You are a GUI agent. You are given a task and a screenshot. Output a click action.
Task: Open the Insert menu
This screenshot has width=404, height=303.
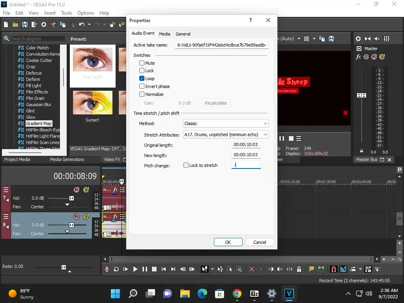tap(50, 13)
